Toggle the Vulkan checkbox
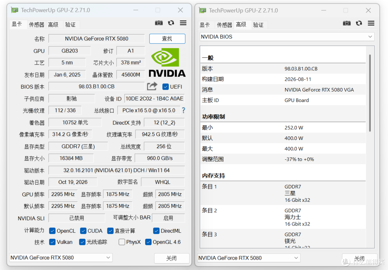Screen dimensions: 388x270 (x=52, y=242)
